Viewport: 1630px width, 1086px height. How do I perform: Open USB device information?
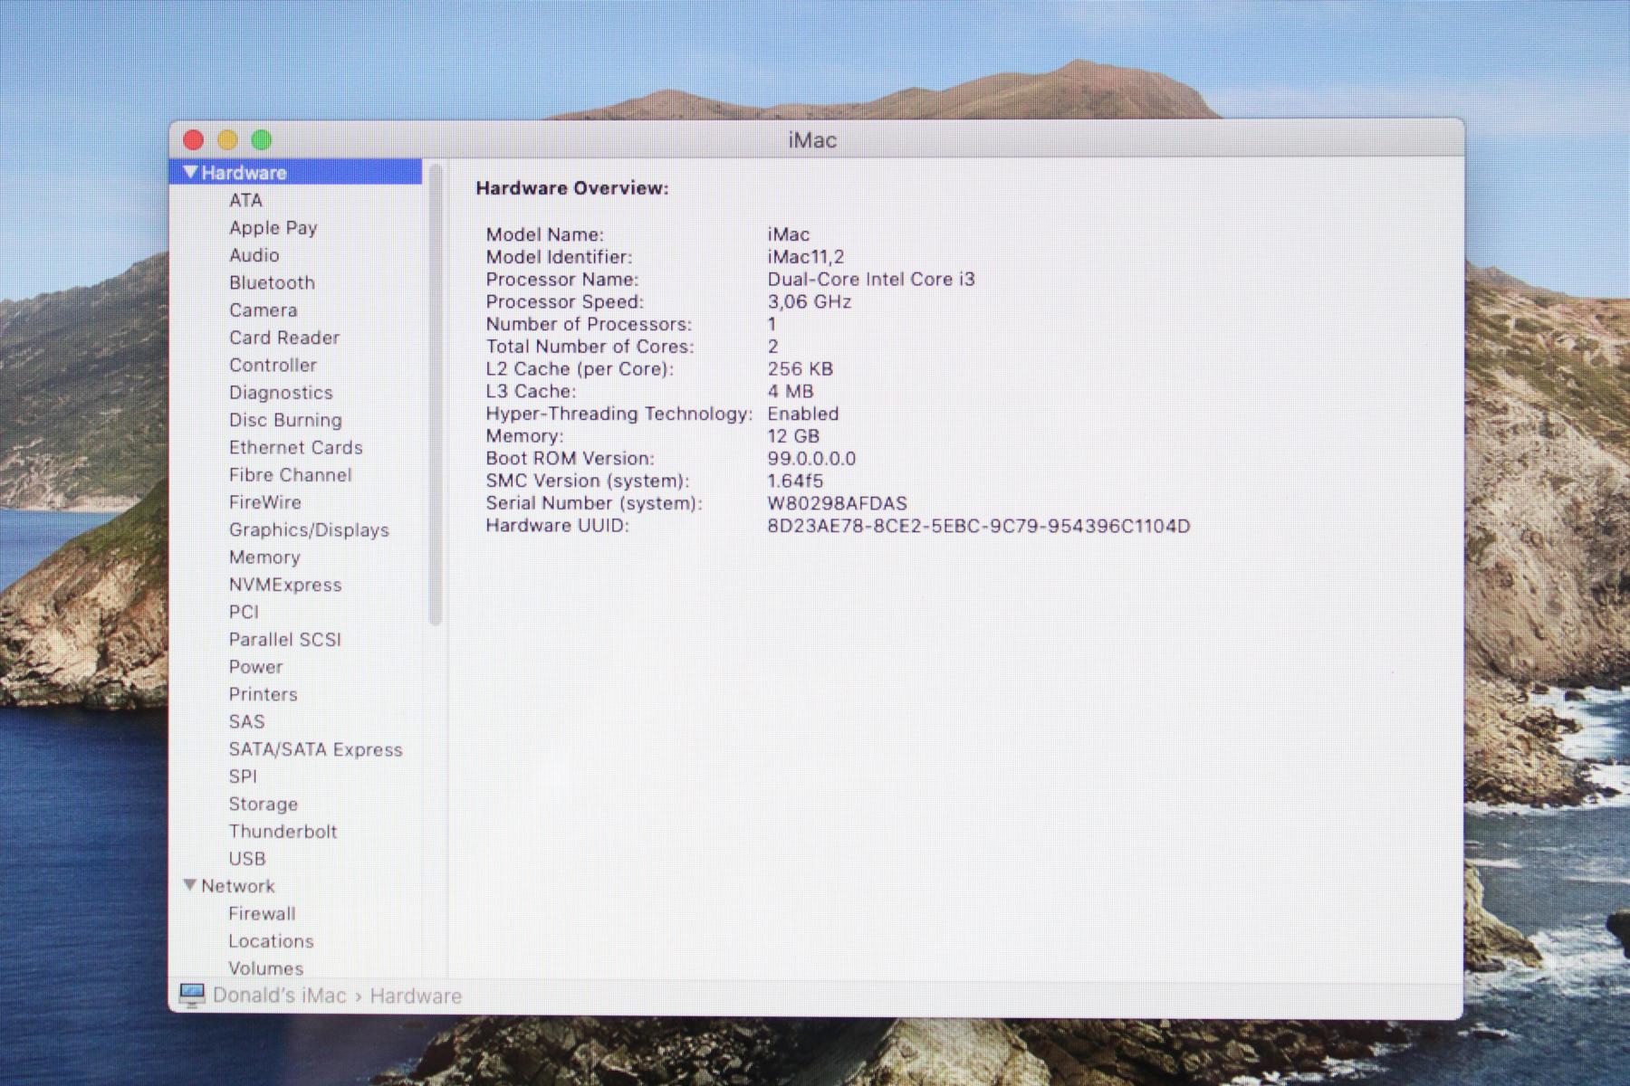pyautogui.click(x=247, y=859)
